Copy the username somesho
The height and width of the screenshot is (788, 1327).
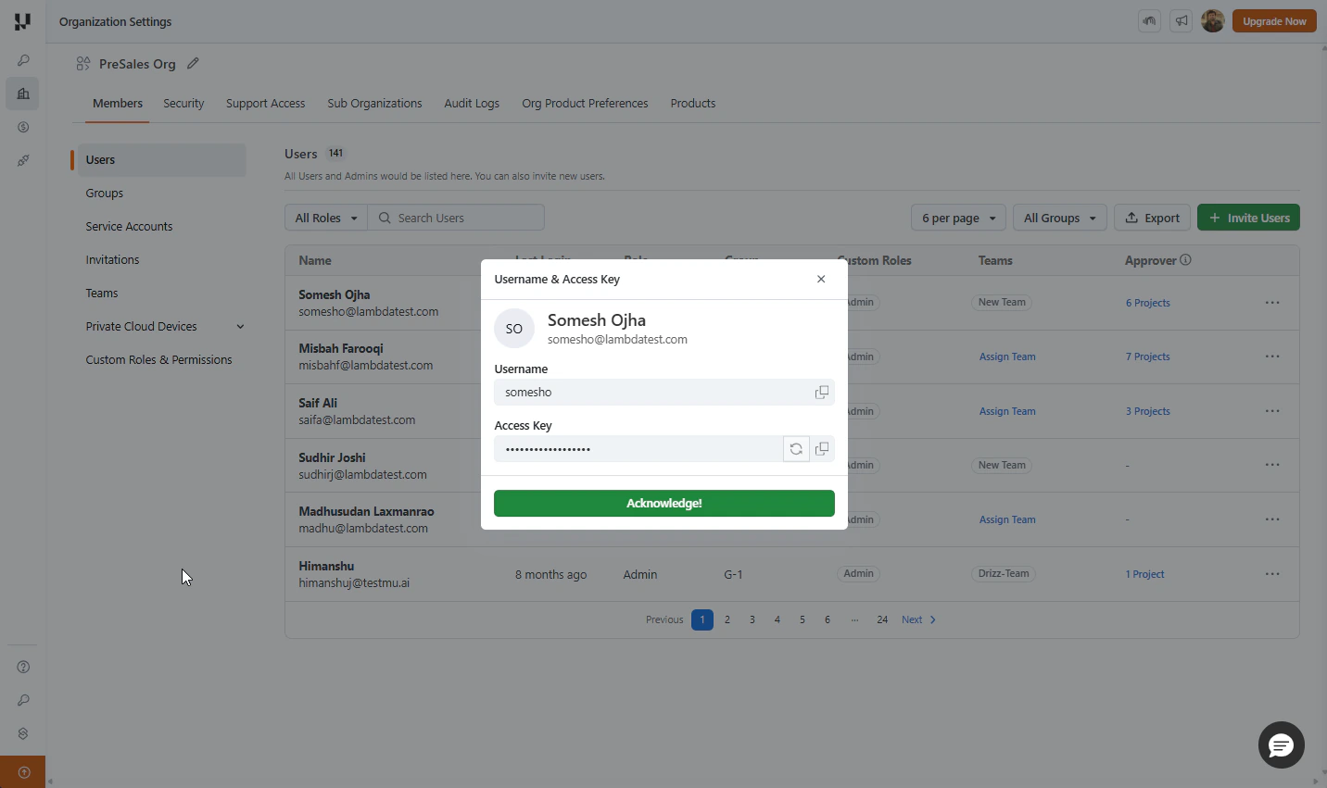[821, 393]
